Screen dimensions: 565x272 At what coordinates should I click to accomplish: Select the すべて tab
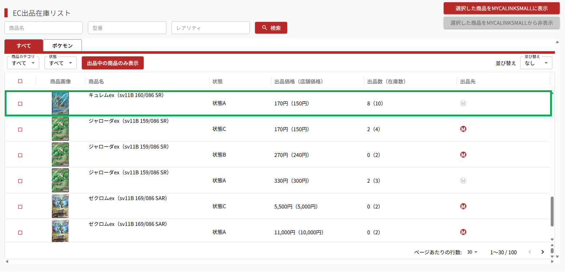[x=24, y=46]
